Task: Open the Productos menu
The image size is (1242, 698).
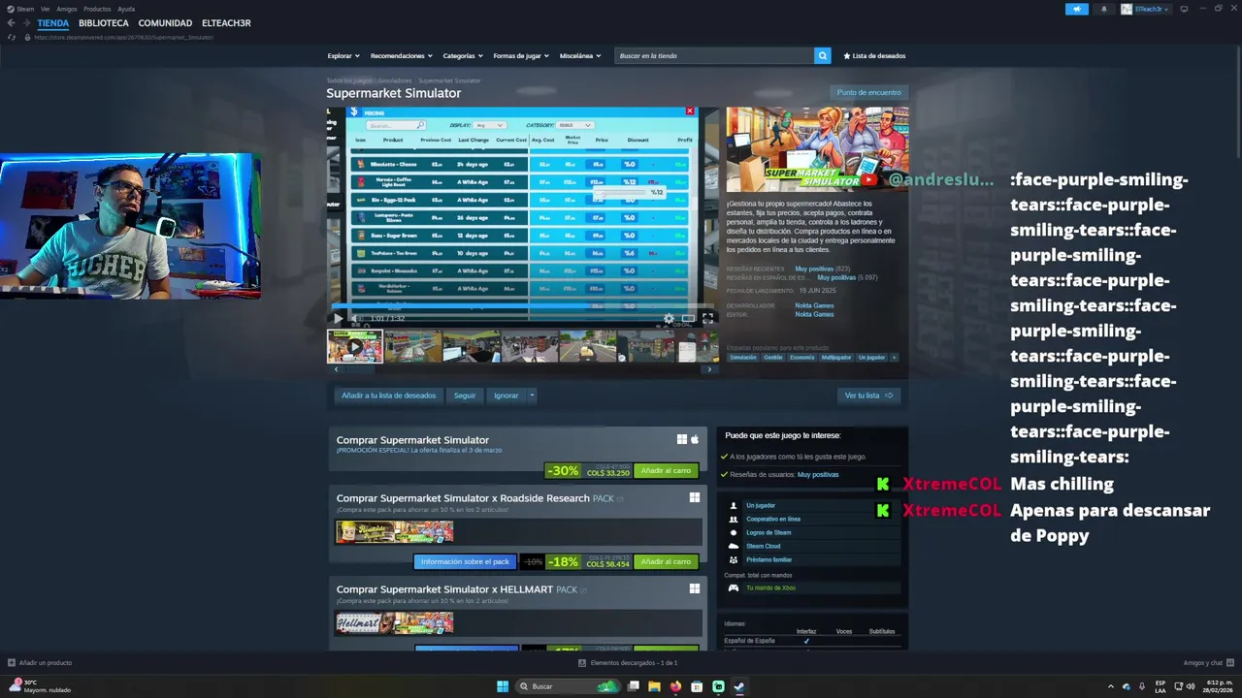Action: click(97, 9)
